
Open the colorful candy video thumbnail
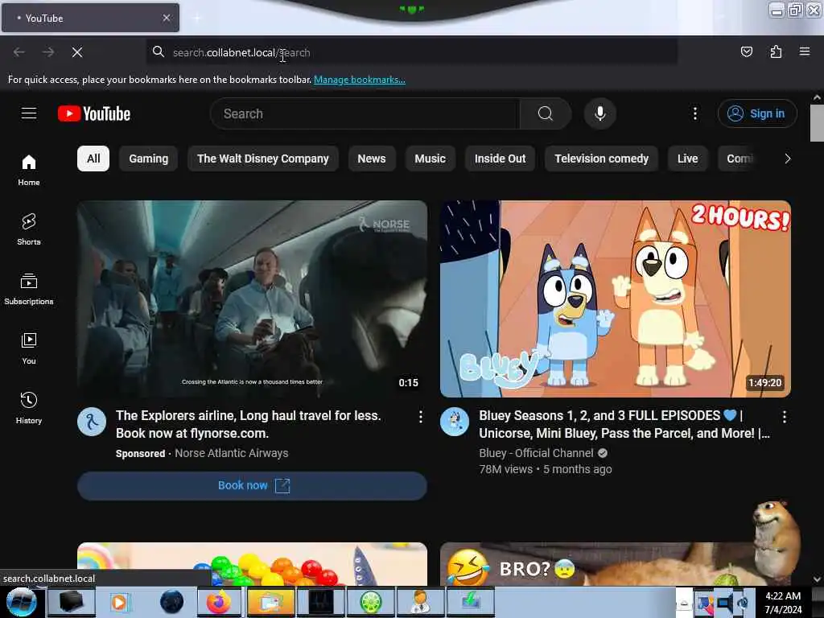pos(252,564)
